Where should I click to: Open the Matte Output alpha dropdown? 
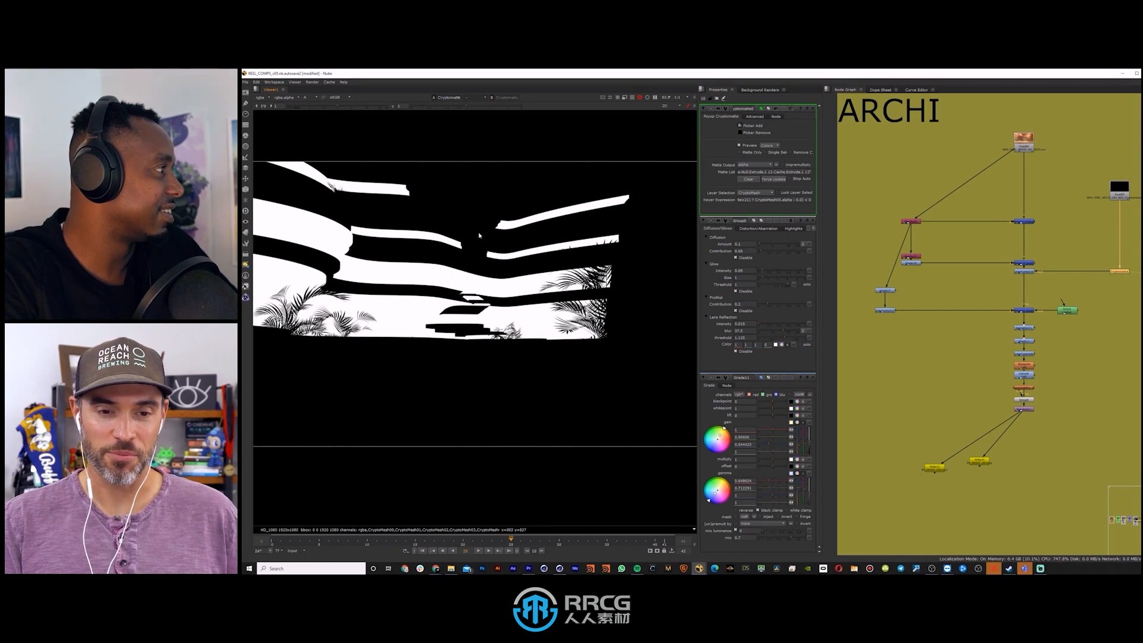[755, 165]
